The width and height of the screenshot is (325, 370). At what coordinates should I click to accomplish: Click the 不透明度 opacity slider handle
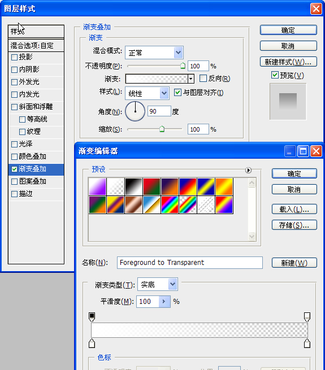tap(183, 66)
